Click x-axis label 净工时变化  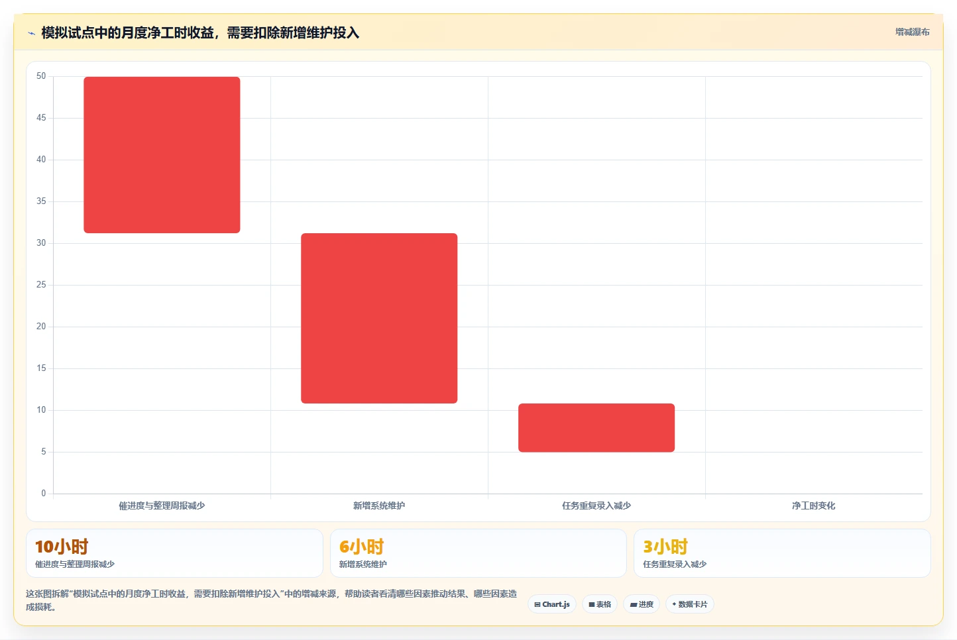(x=813, y=506)
